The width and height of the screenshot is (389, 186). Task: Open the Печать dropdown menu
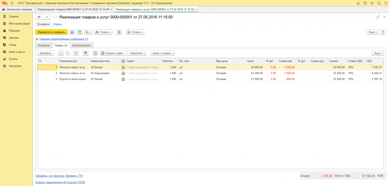tap(103, 32)
